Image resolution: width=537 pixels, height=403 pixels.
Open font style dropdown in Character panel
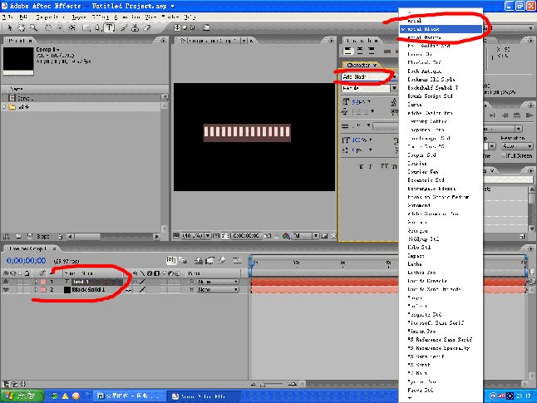click(395, 88)
